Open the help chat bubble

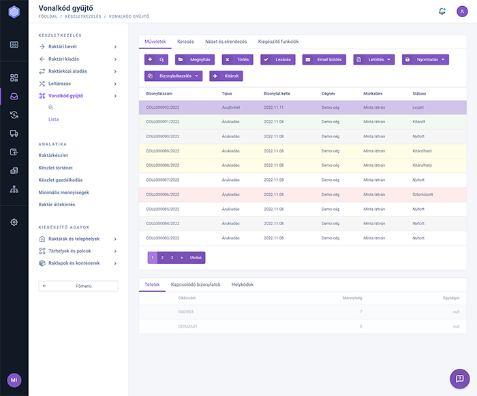tap(460, 378)
